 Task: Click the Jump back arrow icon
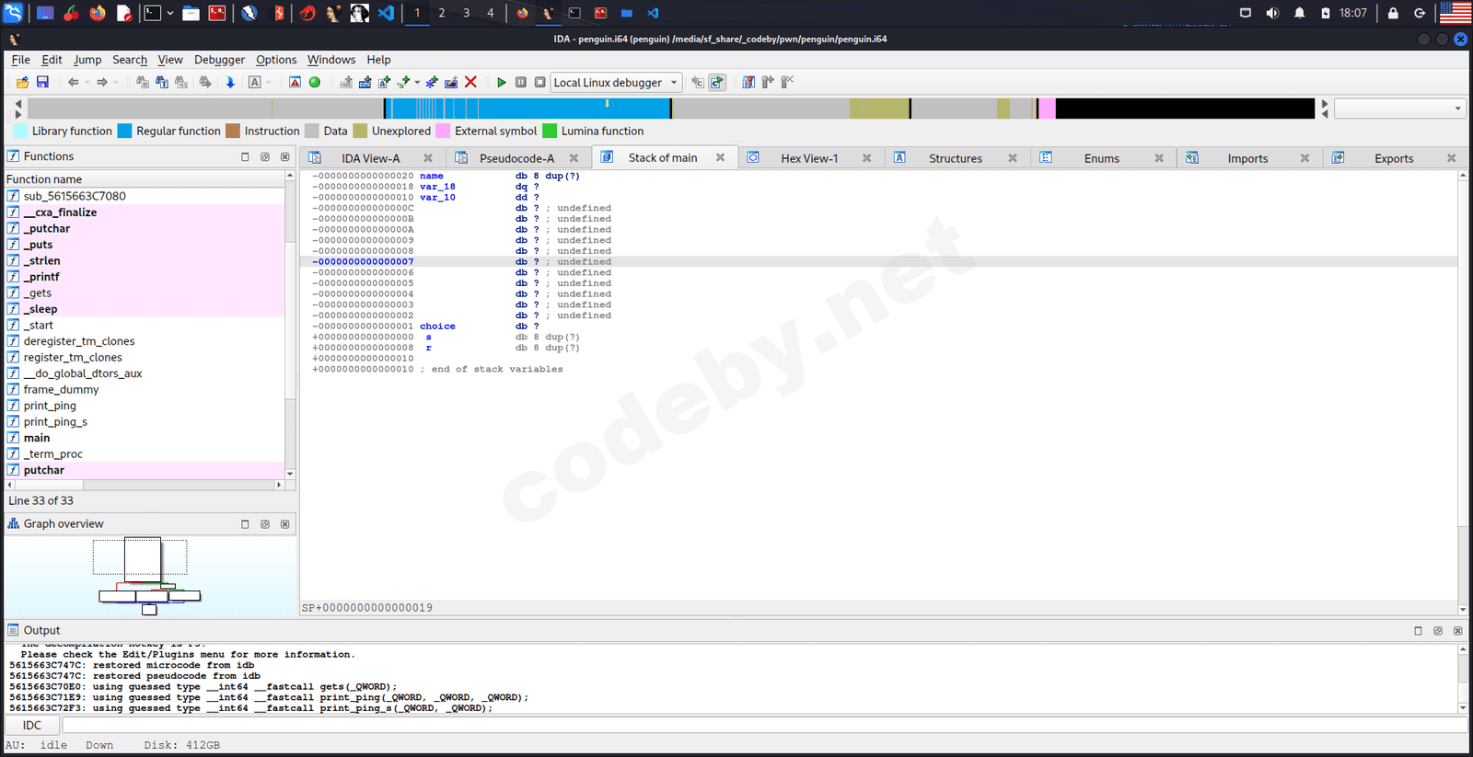73,83
